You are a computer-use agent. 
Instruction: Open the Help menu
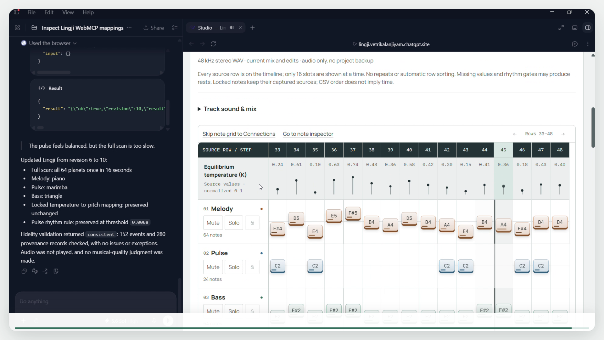tap(88, 12)
